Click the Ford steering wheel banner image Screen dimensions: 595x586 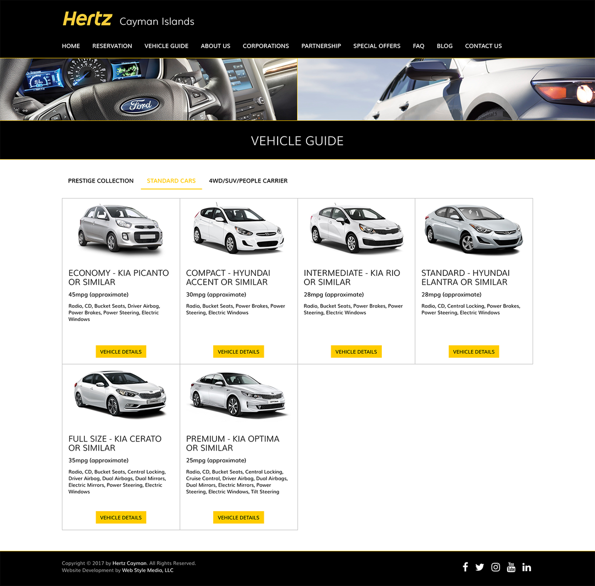[x=148, y=89]
